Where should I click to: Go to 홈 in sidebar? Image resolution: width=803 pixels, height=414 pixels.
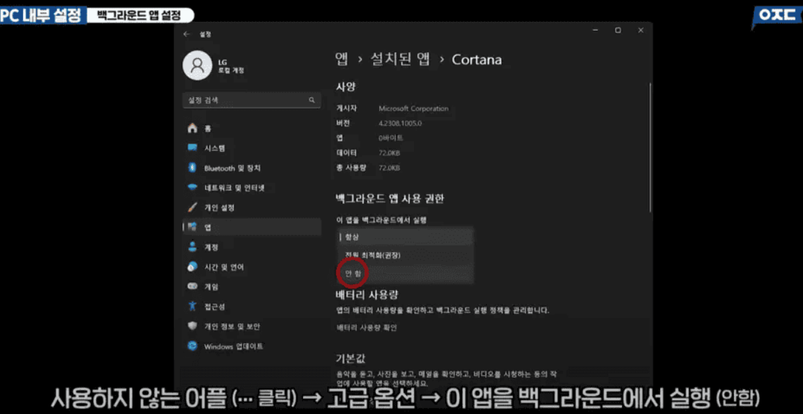pos(252,128)
